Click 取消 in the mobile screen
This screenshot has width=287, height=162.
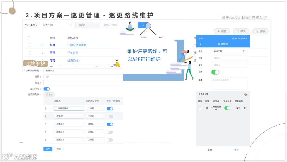[x=210, y=150]
